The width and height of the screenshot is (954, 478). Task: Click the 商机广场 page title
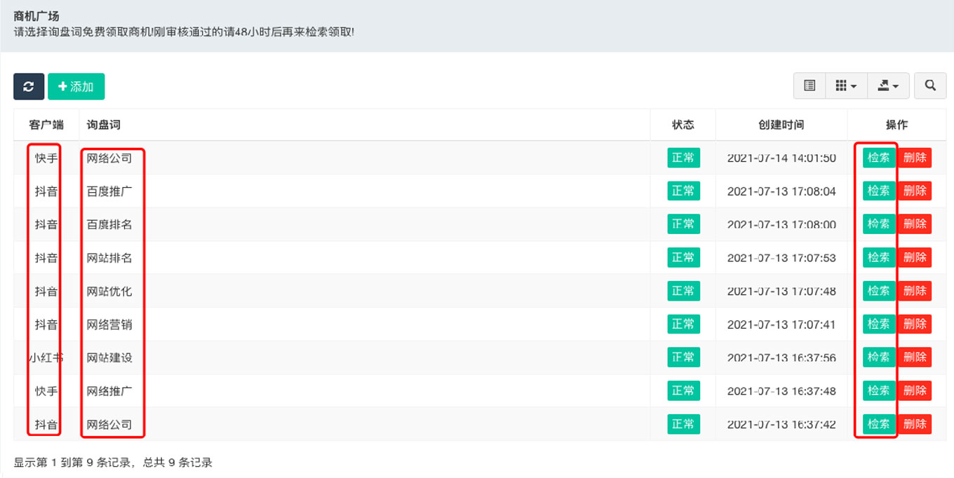pyautogui.click(x=36, y=16)
